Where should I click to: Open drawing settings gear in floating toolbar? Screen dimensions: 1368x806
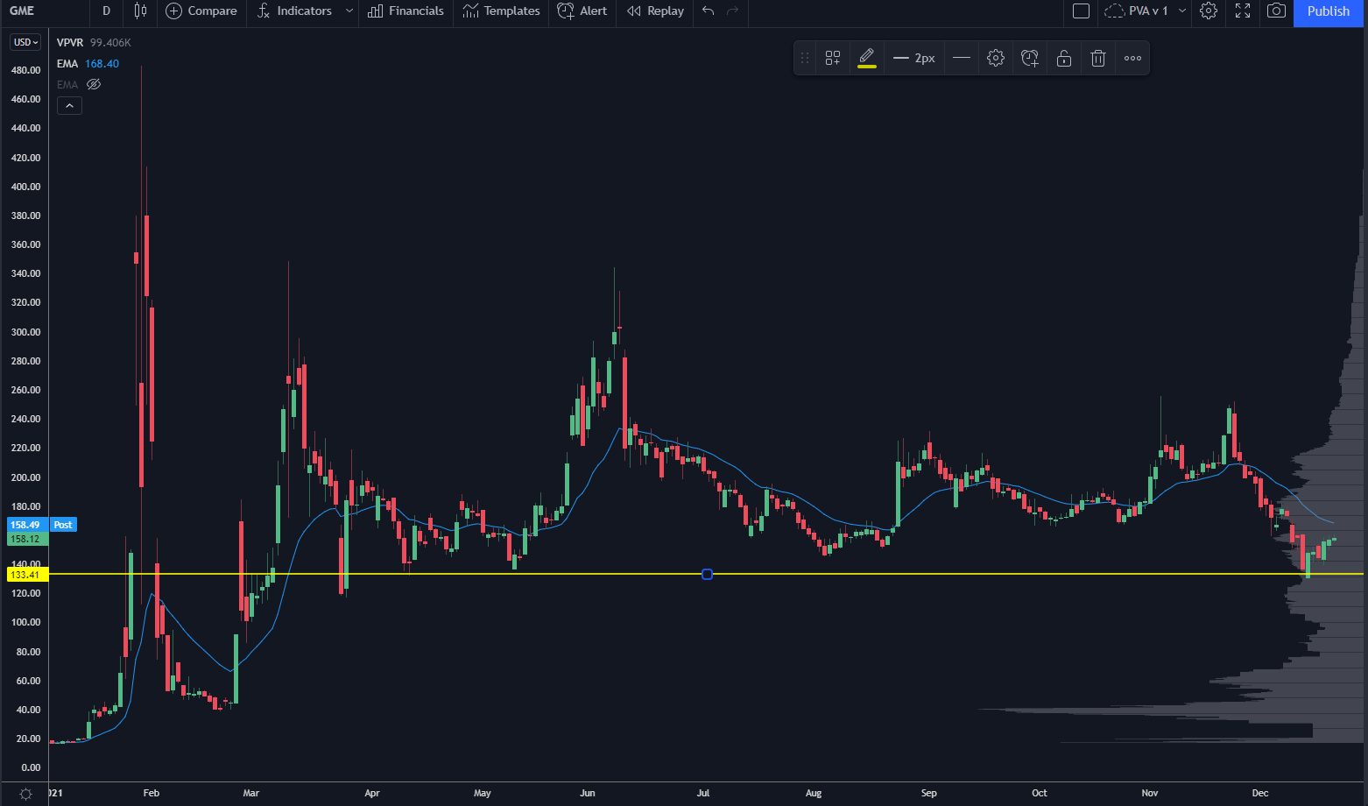tap(996, 58)
